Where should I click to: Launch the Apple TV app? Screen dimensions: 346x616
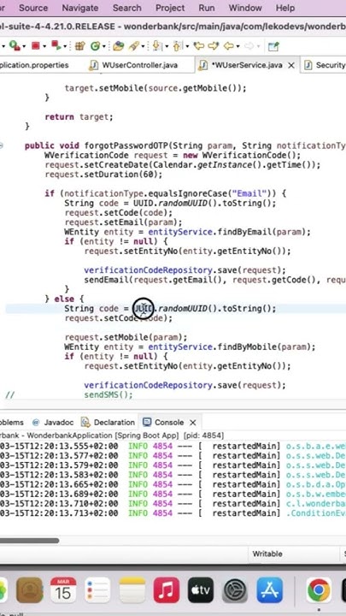click(x=201, y=589)
